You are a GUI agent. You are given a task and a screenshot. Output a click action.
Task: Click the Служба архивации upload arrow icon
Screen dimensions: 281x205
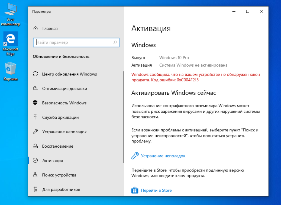click(x=35, y=117)
